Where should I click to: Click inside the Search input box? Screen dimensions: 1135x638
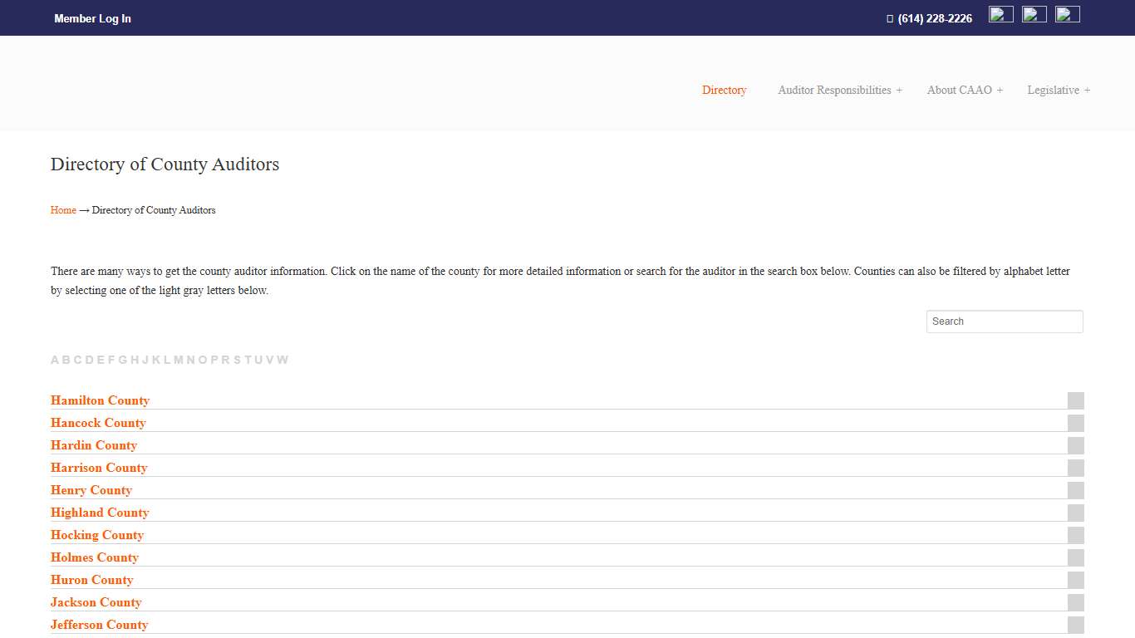click(x=1004, y=321)
